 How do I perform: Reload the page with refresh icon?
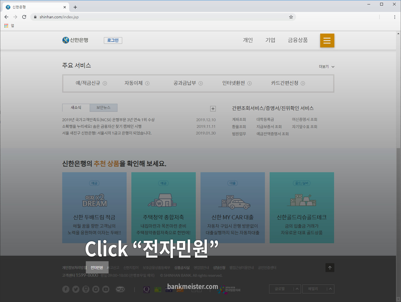tap(24, 17)
